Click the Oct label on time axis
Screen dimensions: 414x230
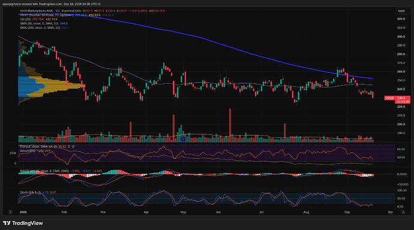click(390, 212)
